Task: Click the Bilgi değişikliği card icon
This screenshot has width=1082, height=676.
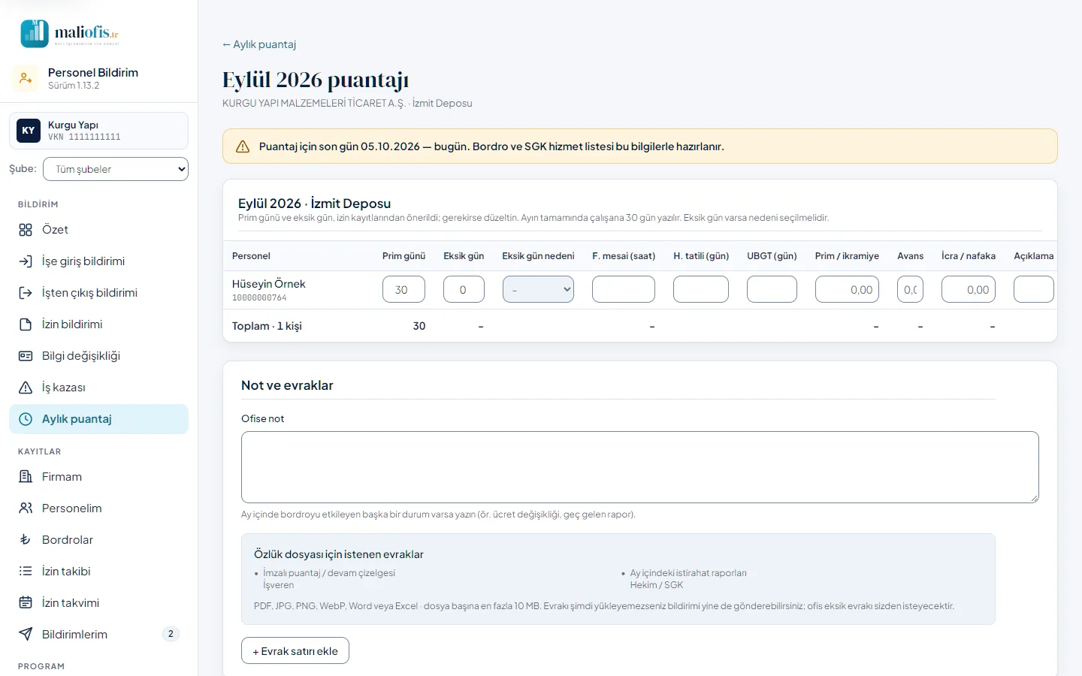Action: coord(26,356)
